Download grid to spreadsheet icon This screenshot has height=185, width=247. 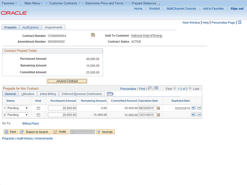pyautogui.click(x=156, y=88)
